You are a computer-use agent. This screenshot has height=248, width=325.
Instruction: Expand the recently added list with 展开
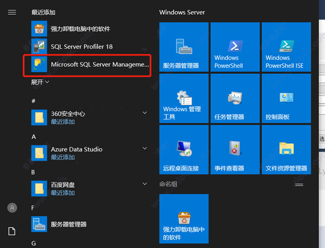click(x=40, y=82)
